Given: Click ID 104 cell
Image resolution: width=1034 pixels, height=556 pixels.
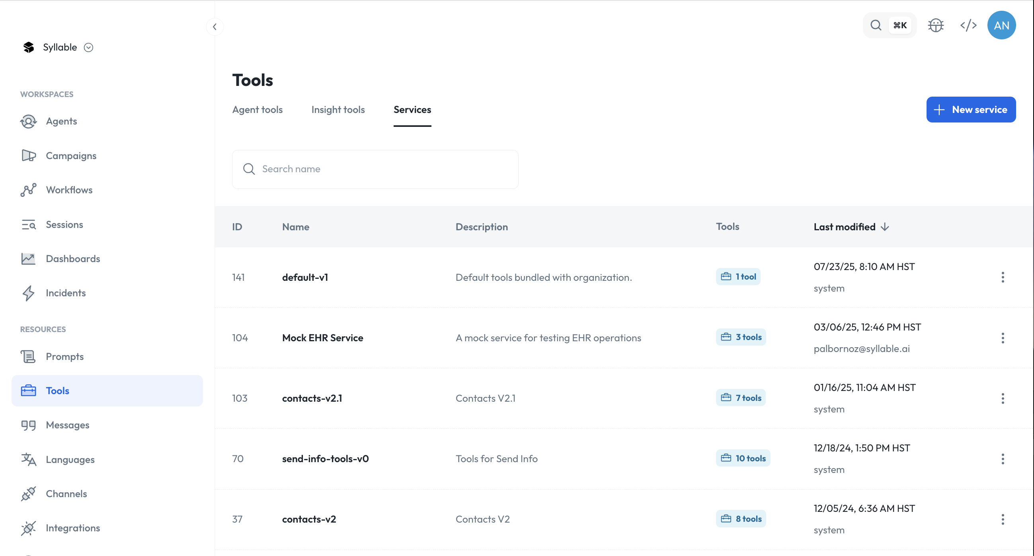Looking at the screenshot, I should (240, 338).
